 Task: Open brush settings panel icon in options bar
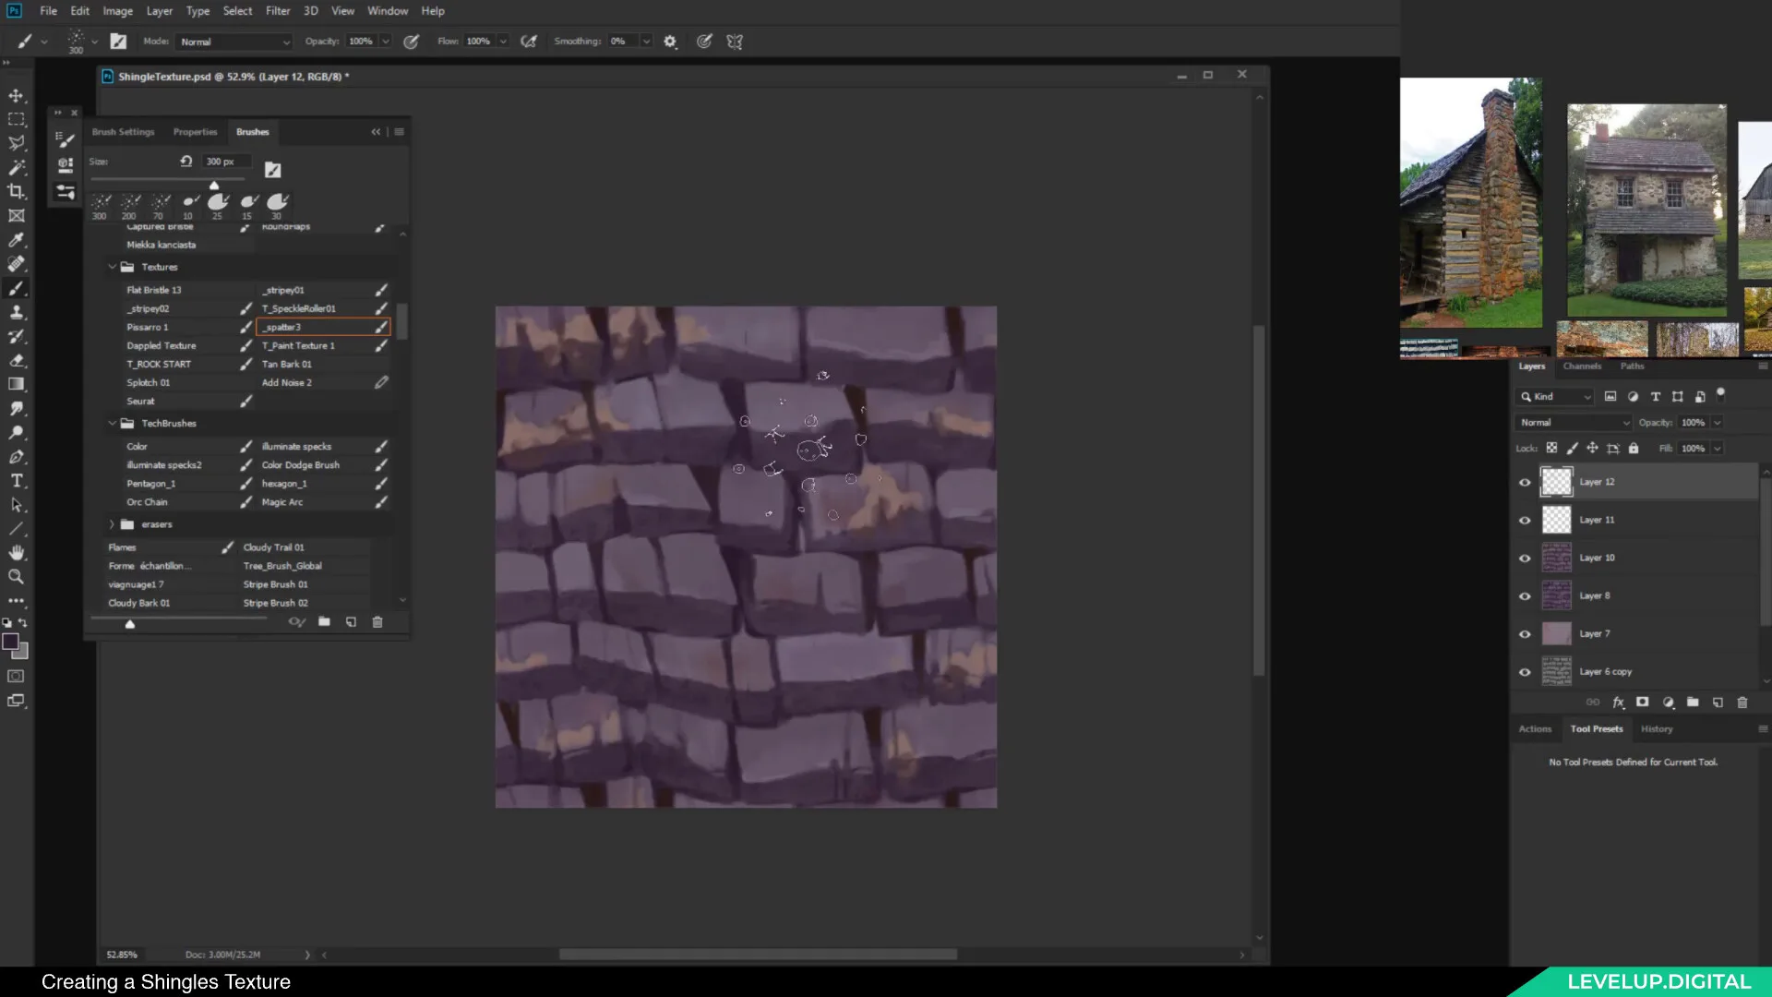[118, 41]
